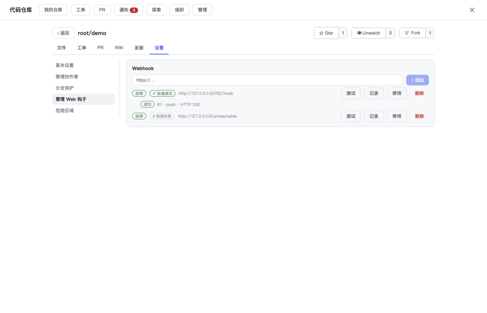Image resolution: width=487 pixels, height=313 pixels.
Task: Select the 设置 tab
Action: [159, 48]
